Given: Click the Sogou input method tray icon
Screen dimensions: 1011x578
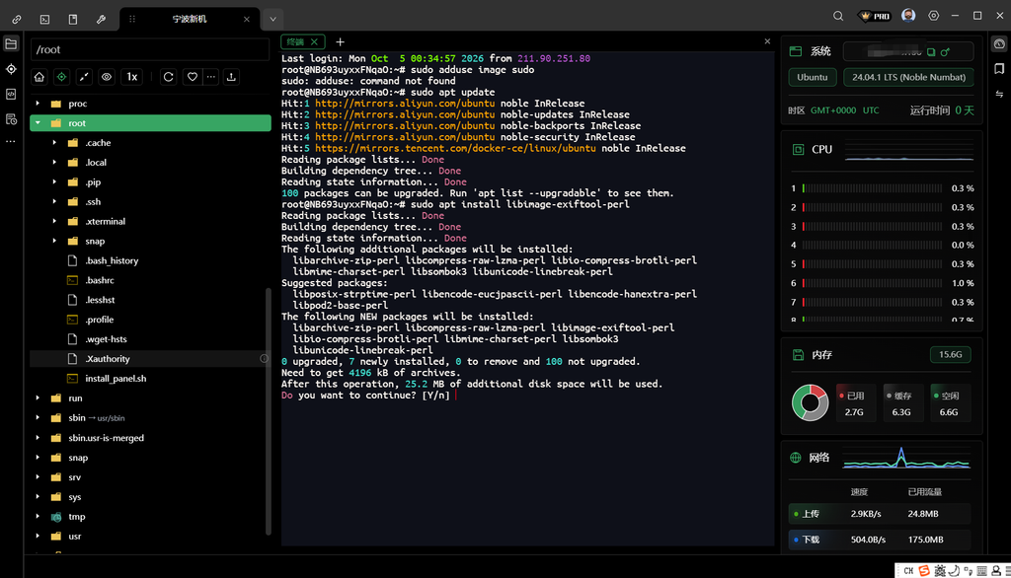Looking at the screenshot, I should [924, 571].
